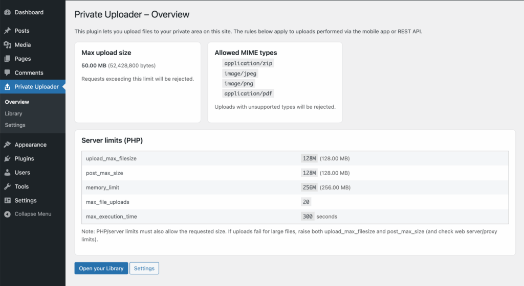Screen dimensions: 524x286
Task: Click the Plugins plug icon
Action: [7, 159]
